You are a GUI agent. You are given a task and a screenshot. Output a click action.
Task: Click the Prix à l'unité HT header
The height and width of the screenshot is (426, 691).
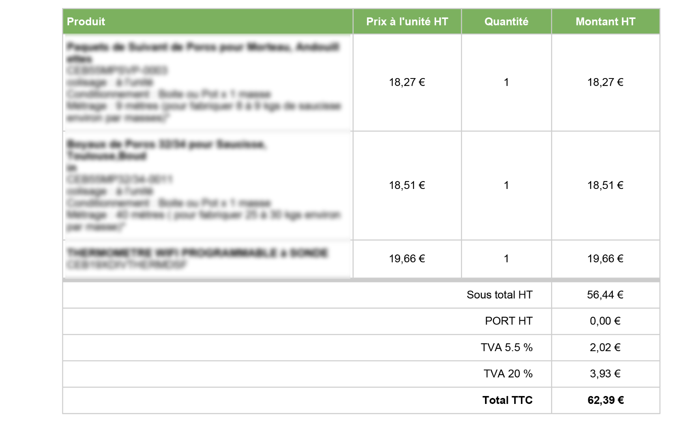click(407, 22)
